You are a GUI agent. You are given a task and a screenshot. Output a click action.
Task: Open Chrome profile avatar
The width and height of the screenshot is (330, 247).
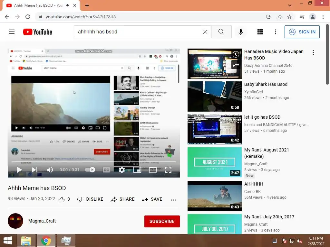(x=313, y=17)
